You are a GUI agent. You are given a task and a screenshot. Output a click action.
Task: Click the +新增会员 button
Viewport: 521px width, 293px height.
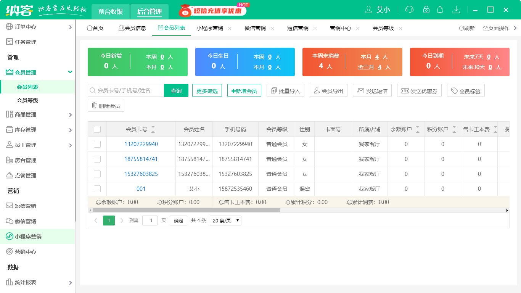coord(244,90)
